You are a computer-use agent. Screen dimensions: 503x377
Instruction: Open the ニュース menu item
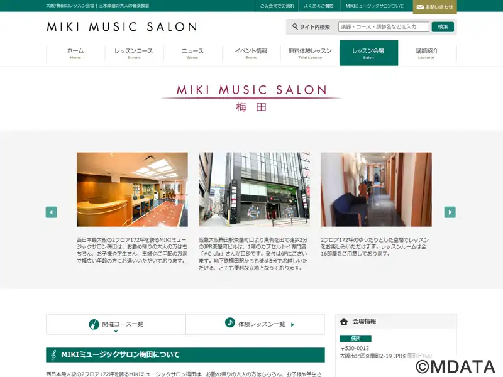coord(192,53)
